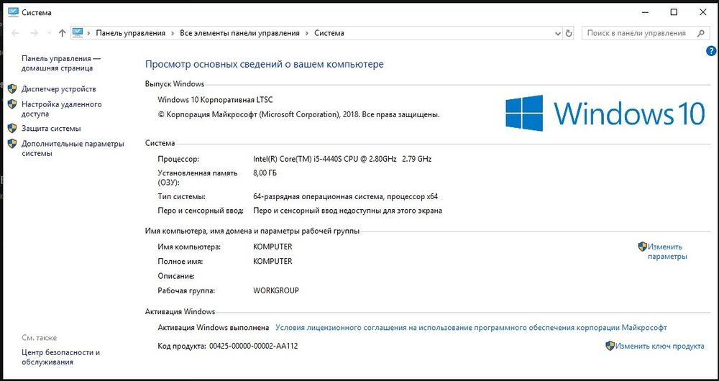Expand chevron after 'Все элементы панели управления'
Image resolution: width=719 pixels, height=381 pixels.
(x=307, y=33)
